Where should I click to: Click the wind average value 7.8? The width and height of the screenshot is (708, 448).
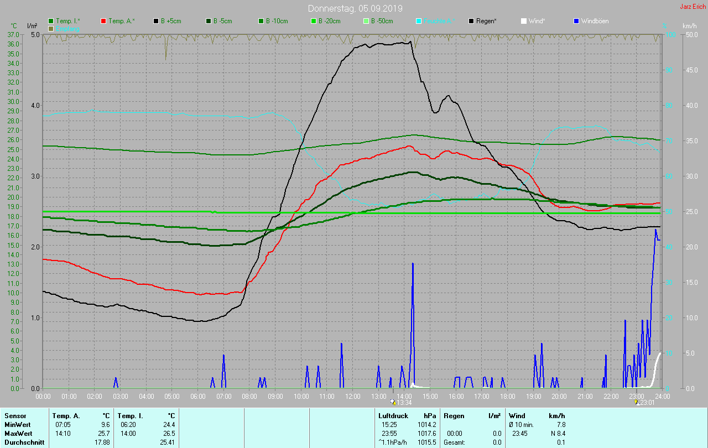561,424
